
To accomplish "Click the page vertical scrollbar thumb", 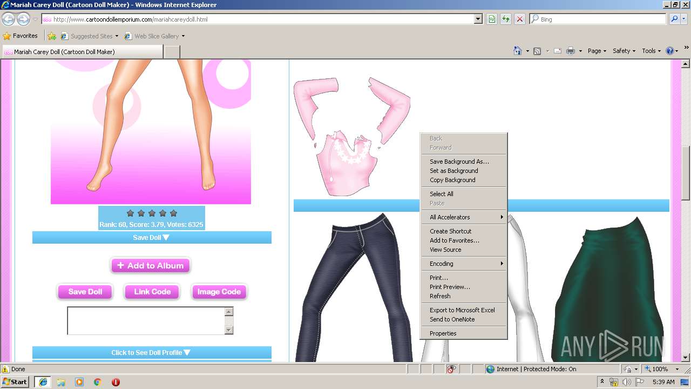I will 686,173.
